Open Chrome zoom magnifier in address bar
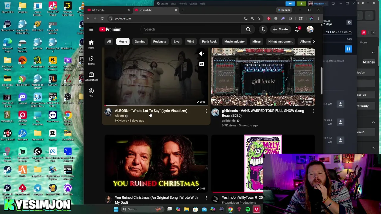 [252, 18]
